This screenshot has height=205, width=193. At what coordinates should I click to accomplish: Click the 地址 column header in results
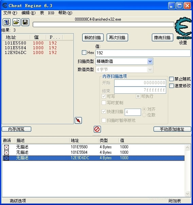16,37
